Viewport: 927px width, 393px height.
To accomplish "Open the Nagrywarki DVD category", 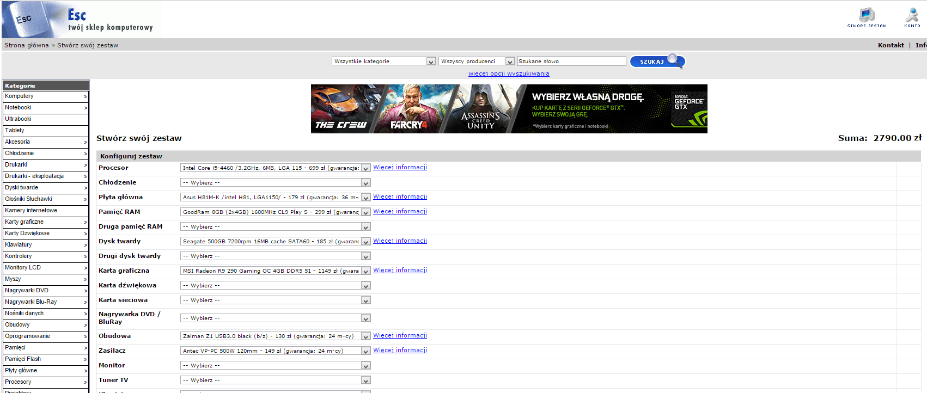I will [x=46, y=291].
